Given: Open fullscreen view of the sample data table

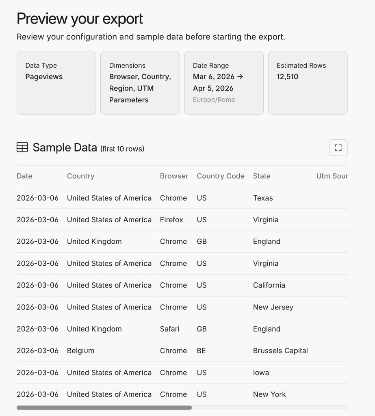Looking at the screenshot, I should tap(338, 147).
